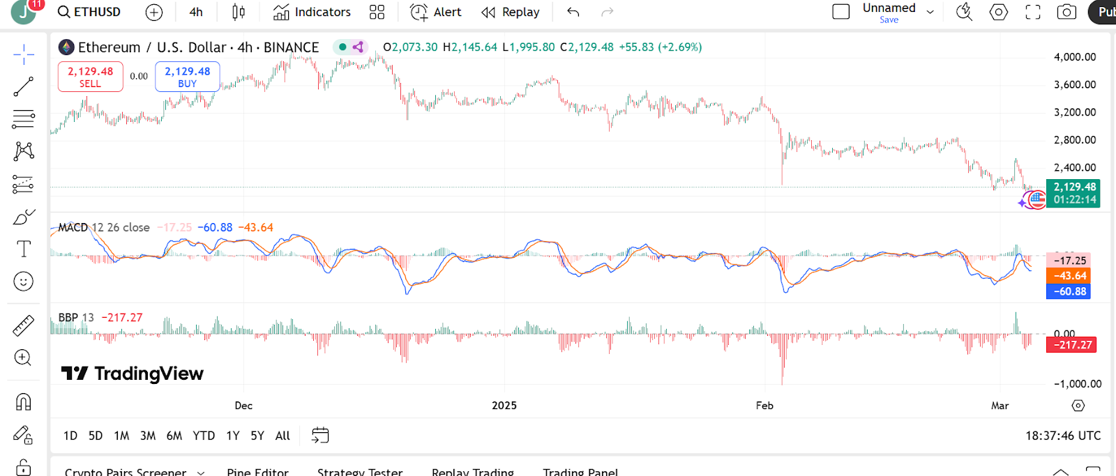Open the Crypto Pairs Screener tab

coord(126,472)
